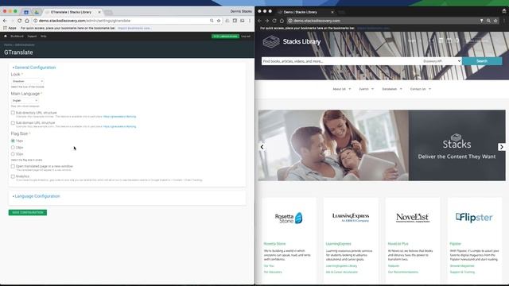509x286 pixels.
Task: Enable Sub-directory URL structure checkbox
Action: [x=13, y=113]
